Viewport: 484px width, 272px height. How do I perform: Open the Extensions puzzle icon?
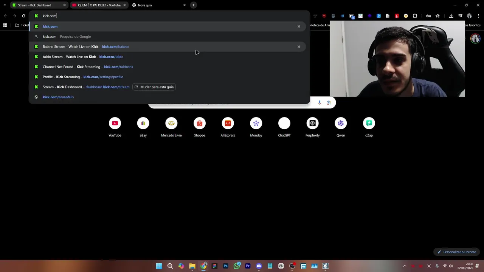[x=415, y=16]
